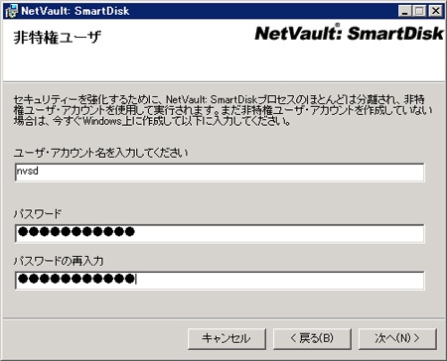The image size is (447, 361).
Task: Click the window title text NetVault: SmartDisk
Action: pos(74,11)
